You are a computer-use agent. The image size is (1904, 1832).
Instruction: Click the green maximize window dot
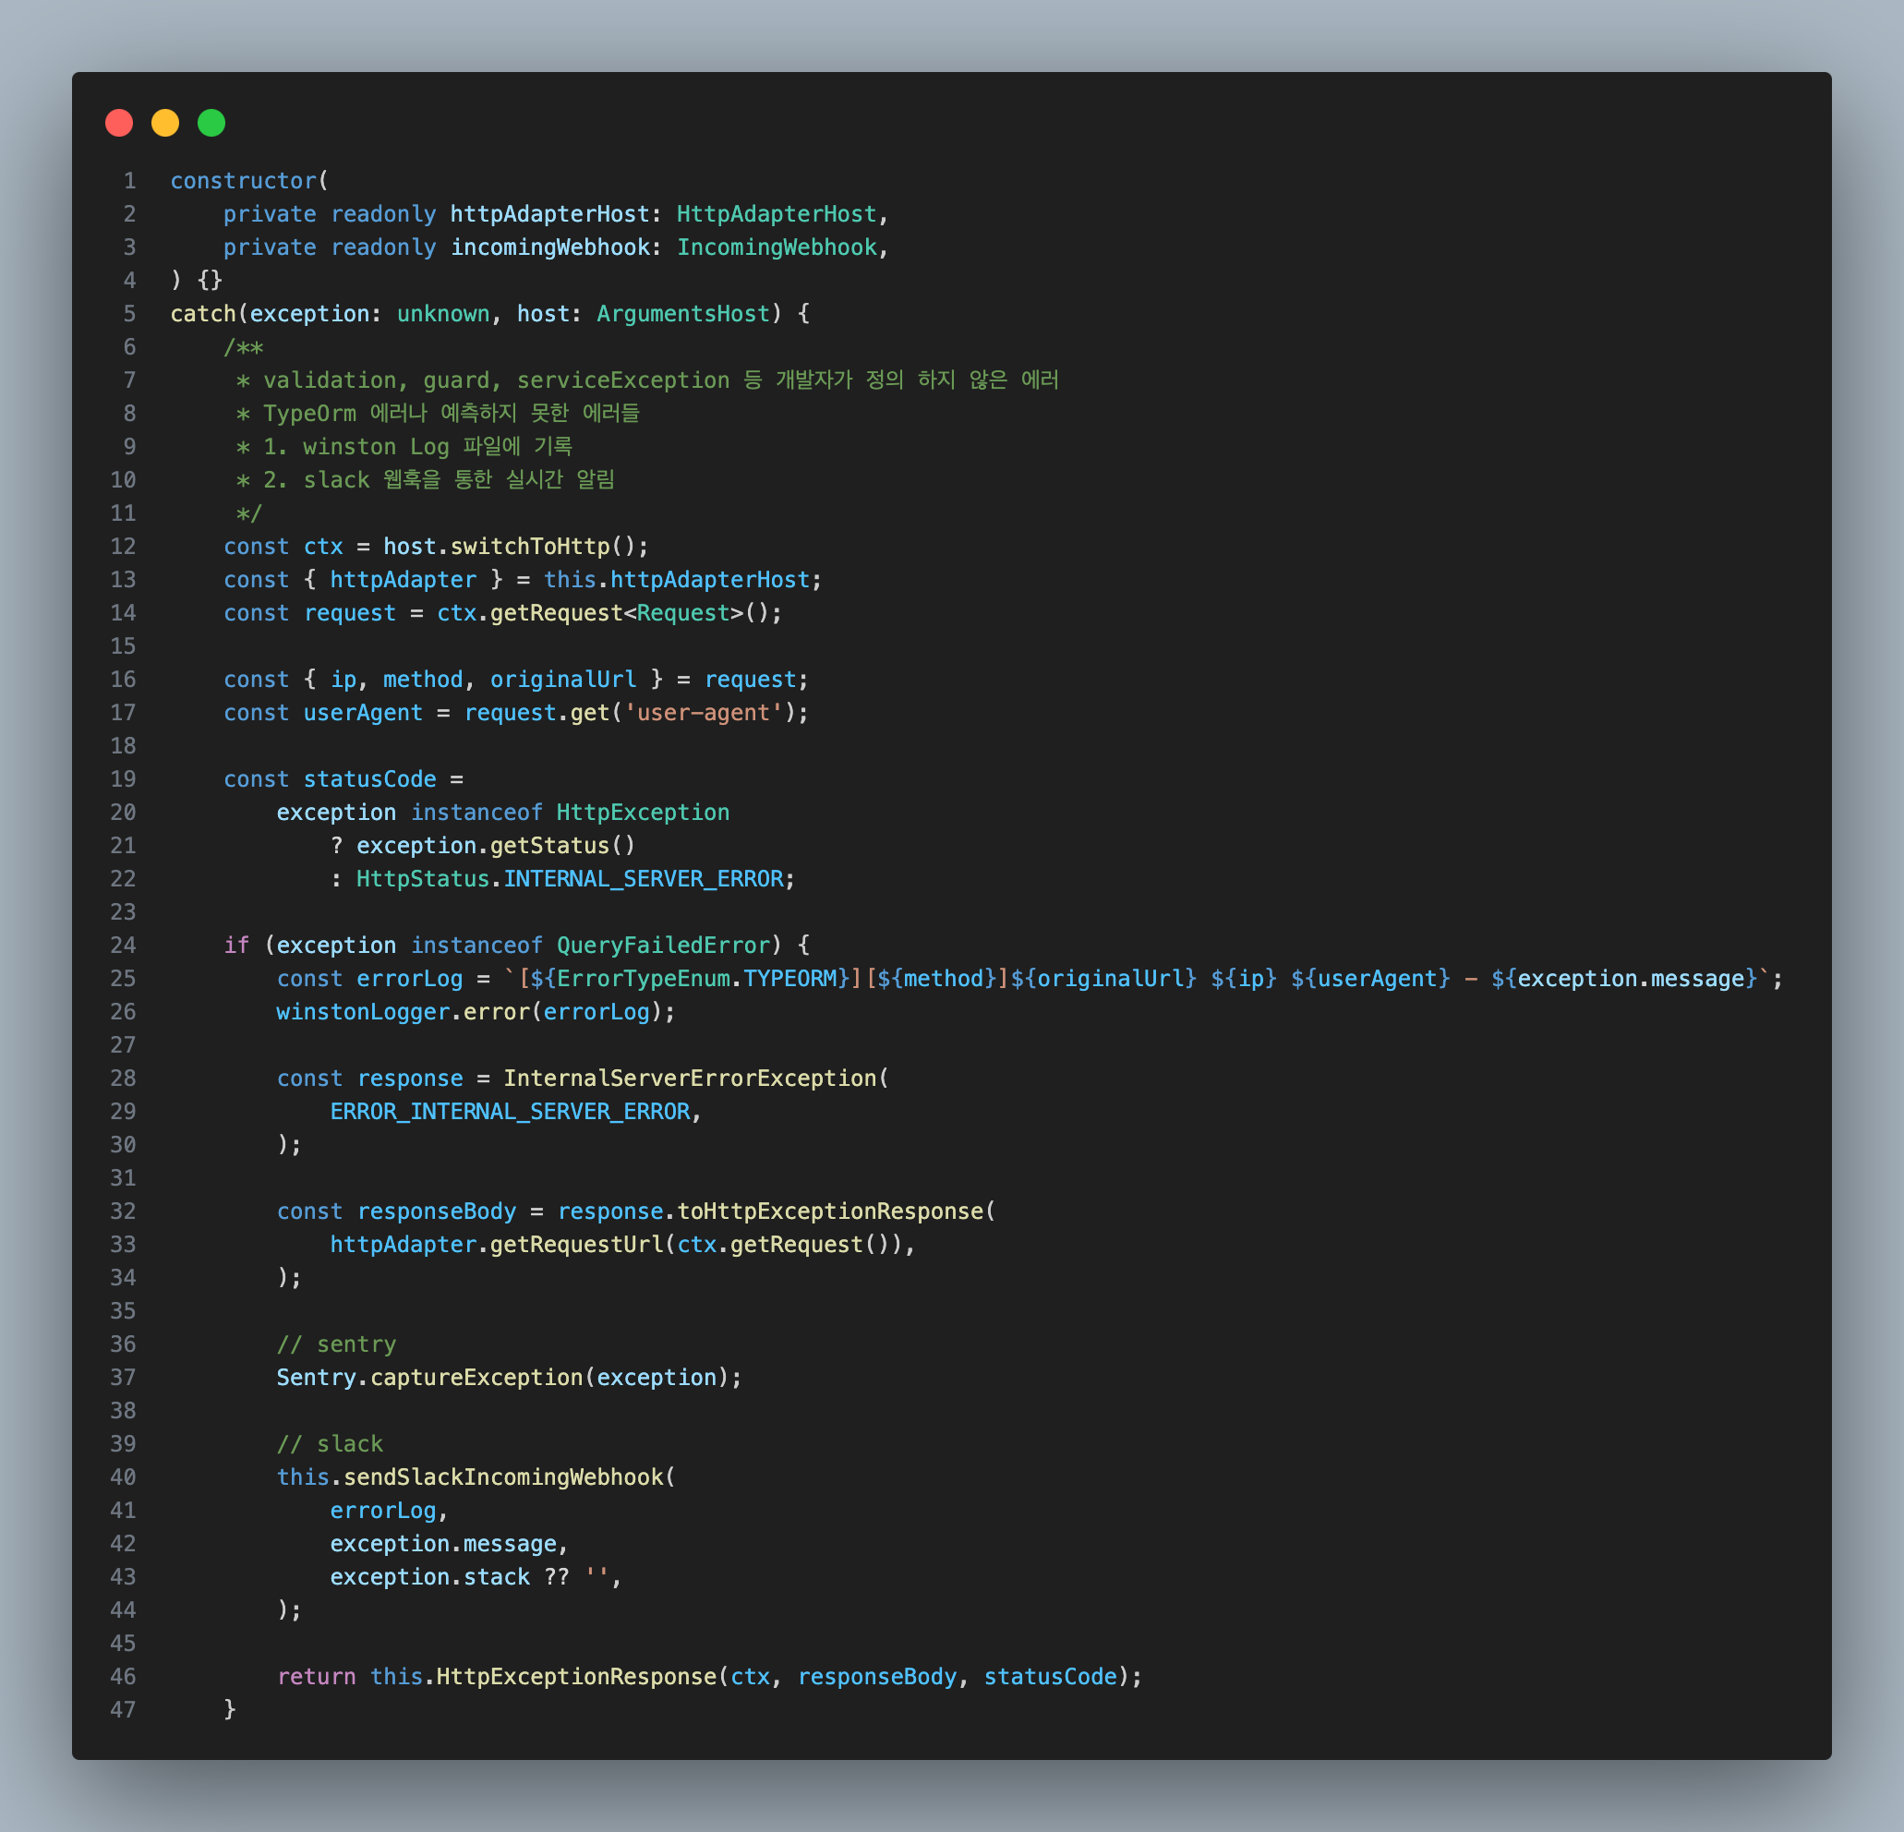211,124
